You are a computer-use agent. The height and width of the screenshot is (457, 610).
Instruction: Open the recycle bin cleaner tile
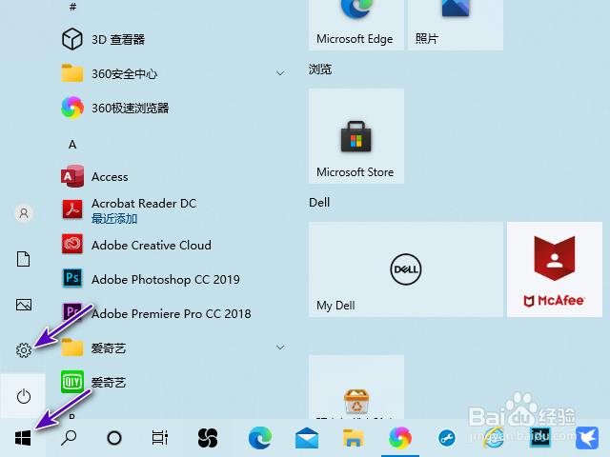coord(356,387)
